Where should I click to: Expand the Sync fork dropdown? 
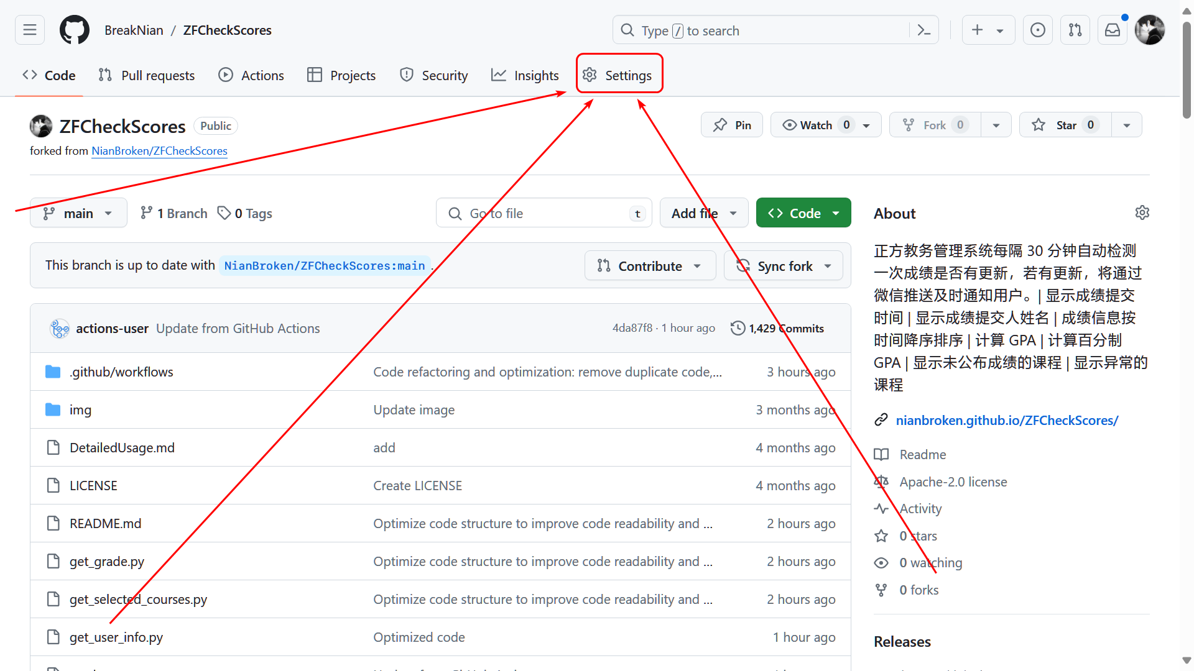(x=784, y=266)
